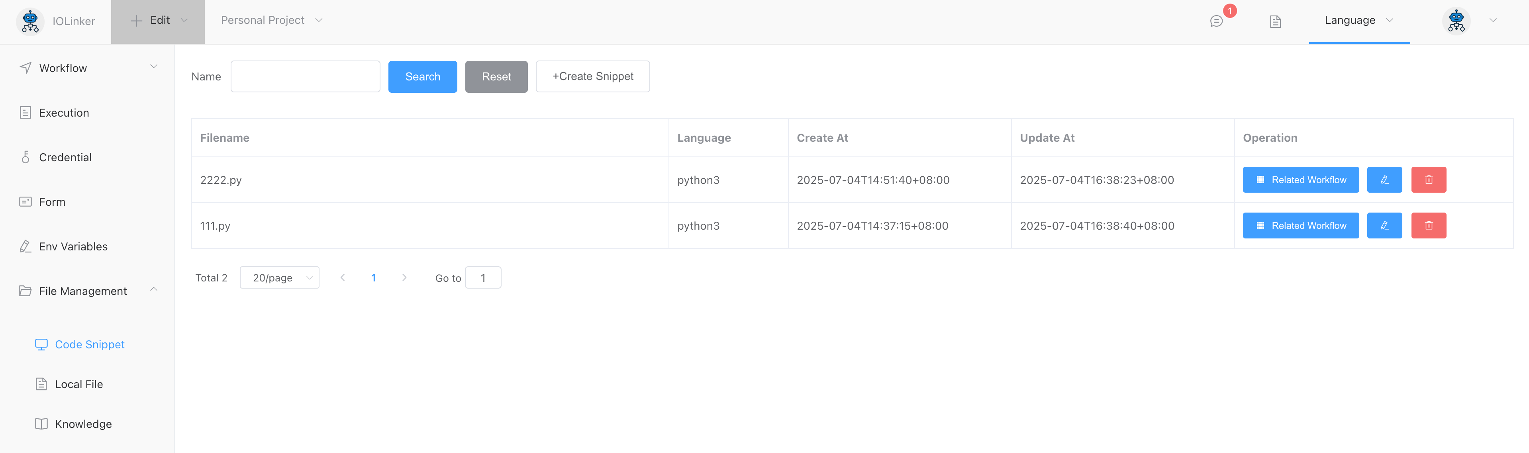Image resolution: width=1529 pixels, height=453 pixels.
Task: Click the user avatar robot icon
Action: (x=1456, y=21)
